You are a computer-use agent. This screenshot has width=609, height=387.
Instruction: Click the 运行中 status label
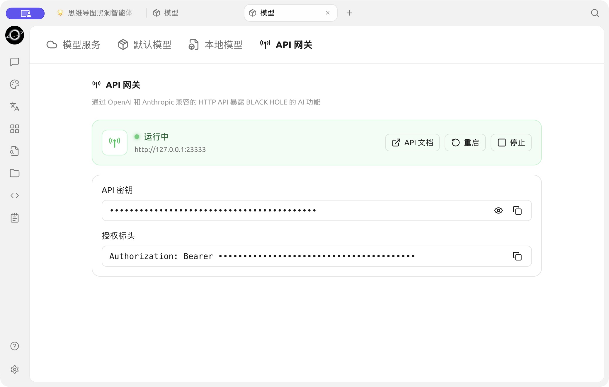(156, 137)
